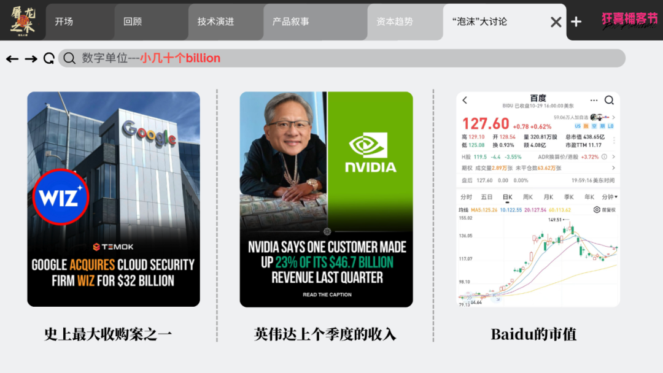663x373 pixels.
Task: Click the pink 狂喜播客节 logo
Action: (630, 20)
